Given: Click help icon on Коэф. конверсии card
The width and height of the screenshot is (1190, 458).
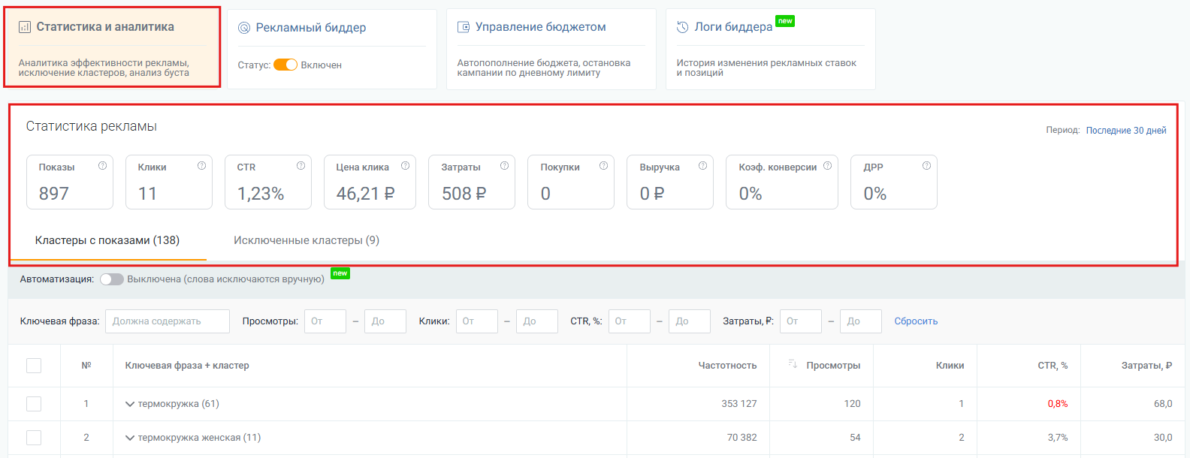Looking at the screenshot, I should [827, 166].
